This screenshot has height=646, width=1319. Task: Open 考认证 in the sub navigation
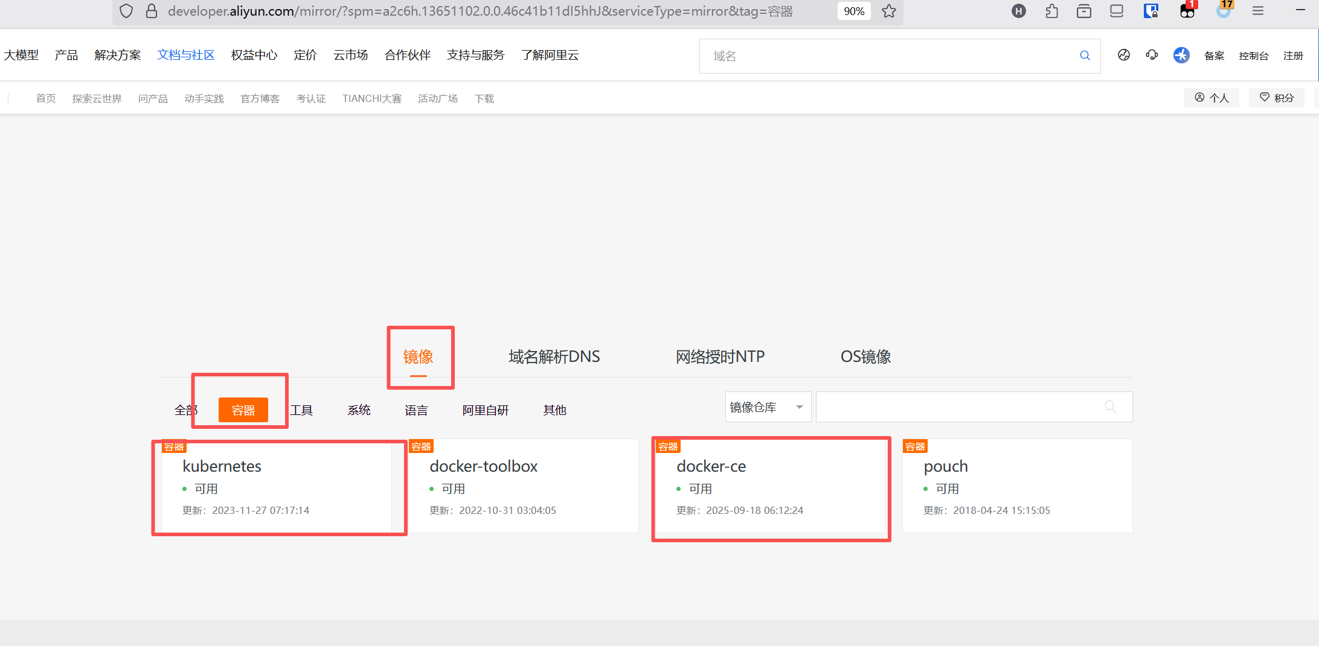click(x=311, y=98)
